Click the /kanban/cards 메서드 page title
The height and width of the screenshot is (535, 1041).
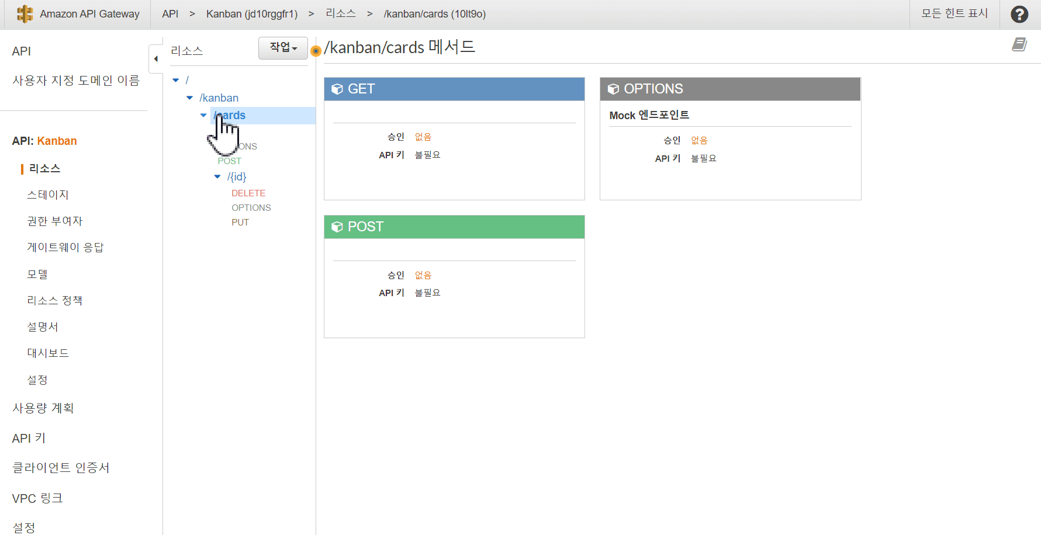click(x=400, y=47)
